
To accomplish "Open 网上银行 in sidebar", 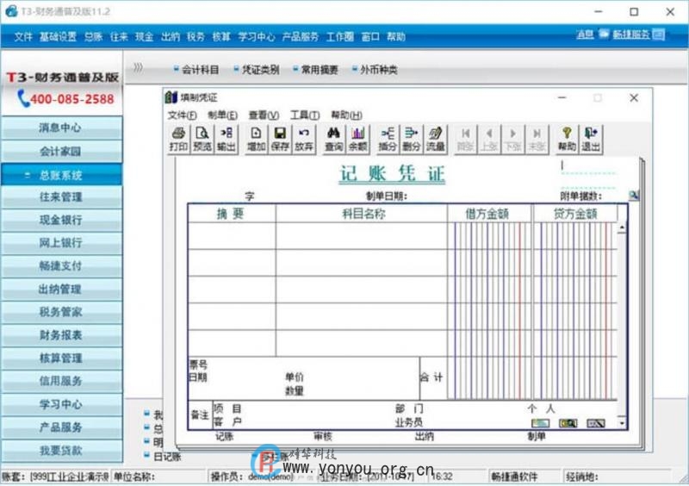I will [x=61, y=243].
